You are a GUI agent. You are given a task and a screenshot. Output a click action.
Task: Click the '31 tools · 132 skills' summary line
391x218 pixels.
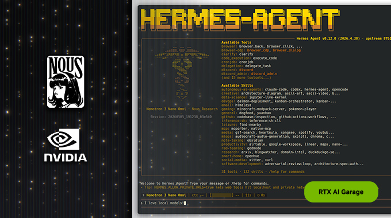point(263,172)
